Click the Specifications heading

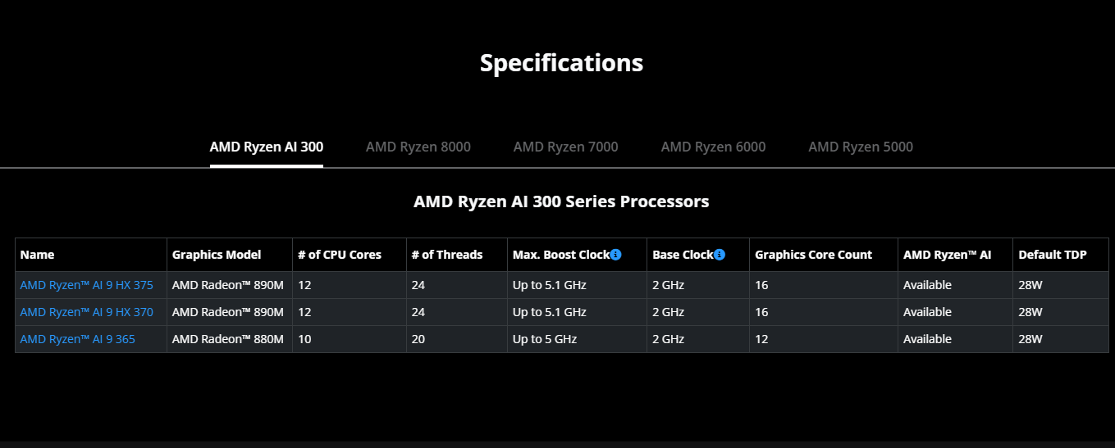coord(561,63)
